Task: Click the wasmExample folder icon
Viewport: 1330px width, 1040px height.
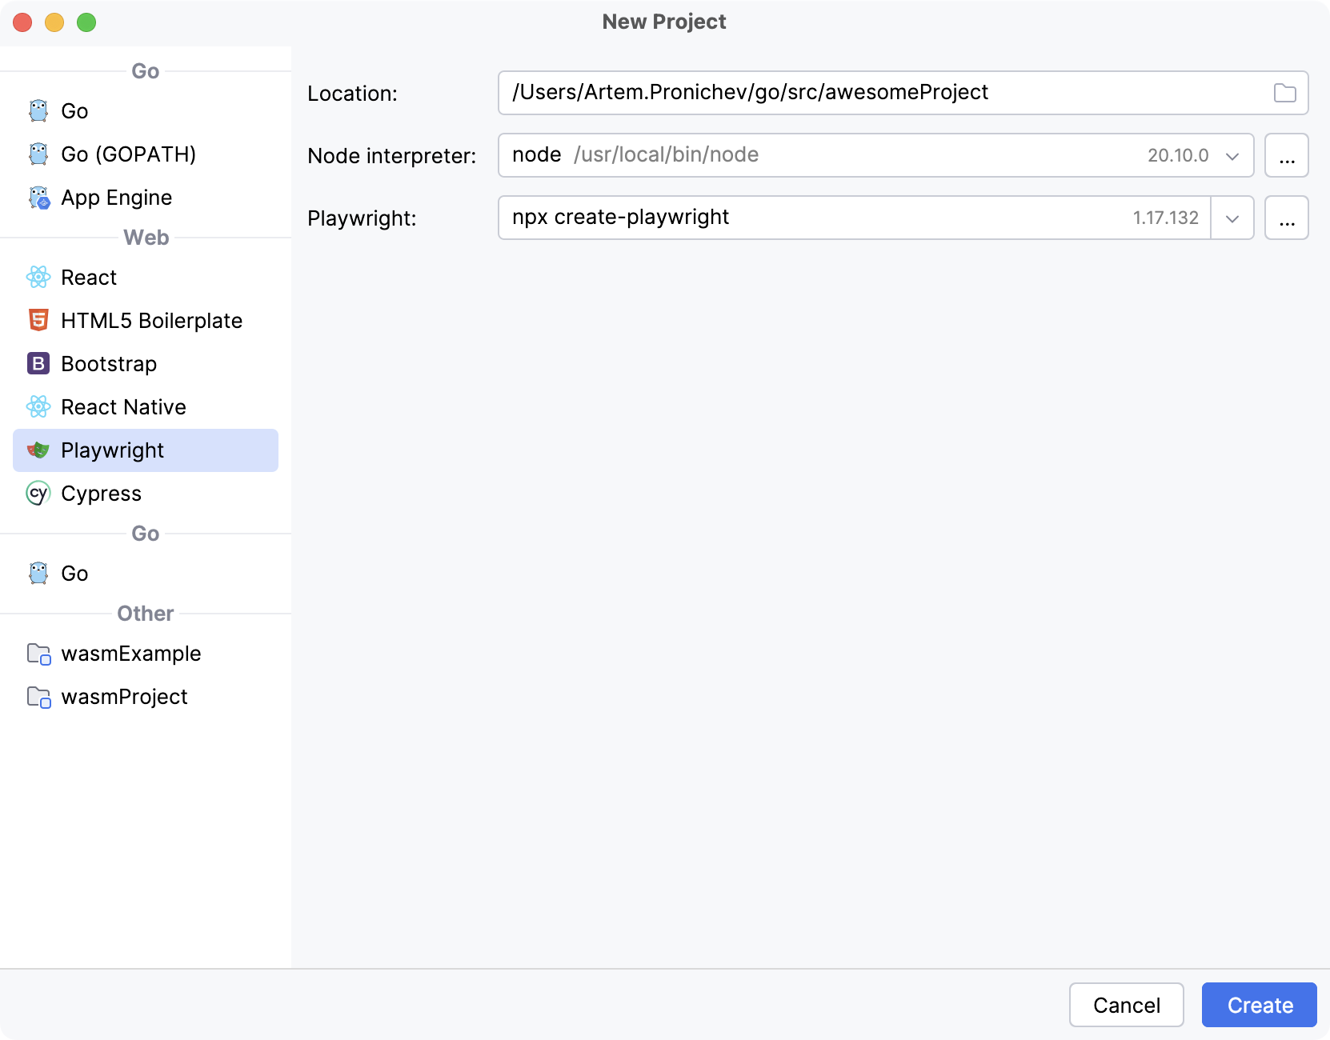Action: coord(38,654)
